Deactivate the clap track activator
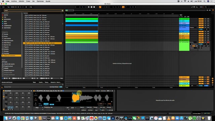Image resolution: width=215 pixels, height=121 pixels. click(201, 32)
